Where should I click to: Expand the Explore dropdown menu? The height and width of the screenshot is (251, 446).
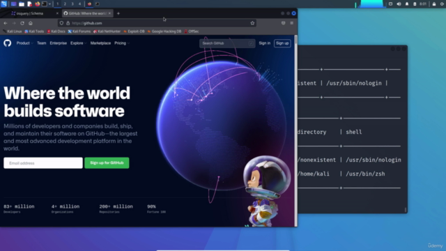click(78, 43)
